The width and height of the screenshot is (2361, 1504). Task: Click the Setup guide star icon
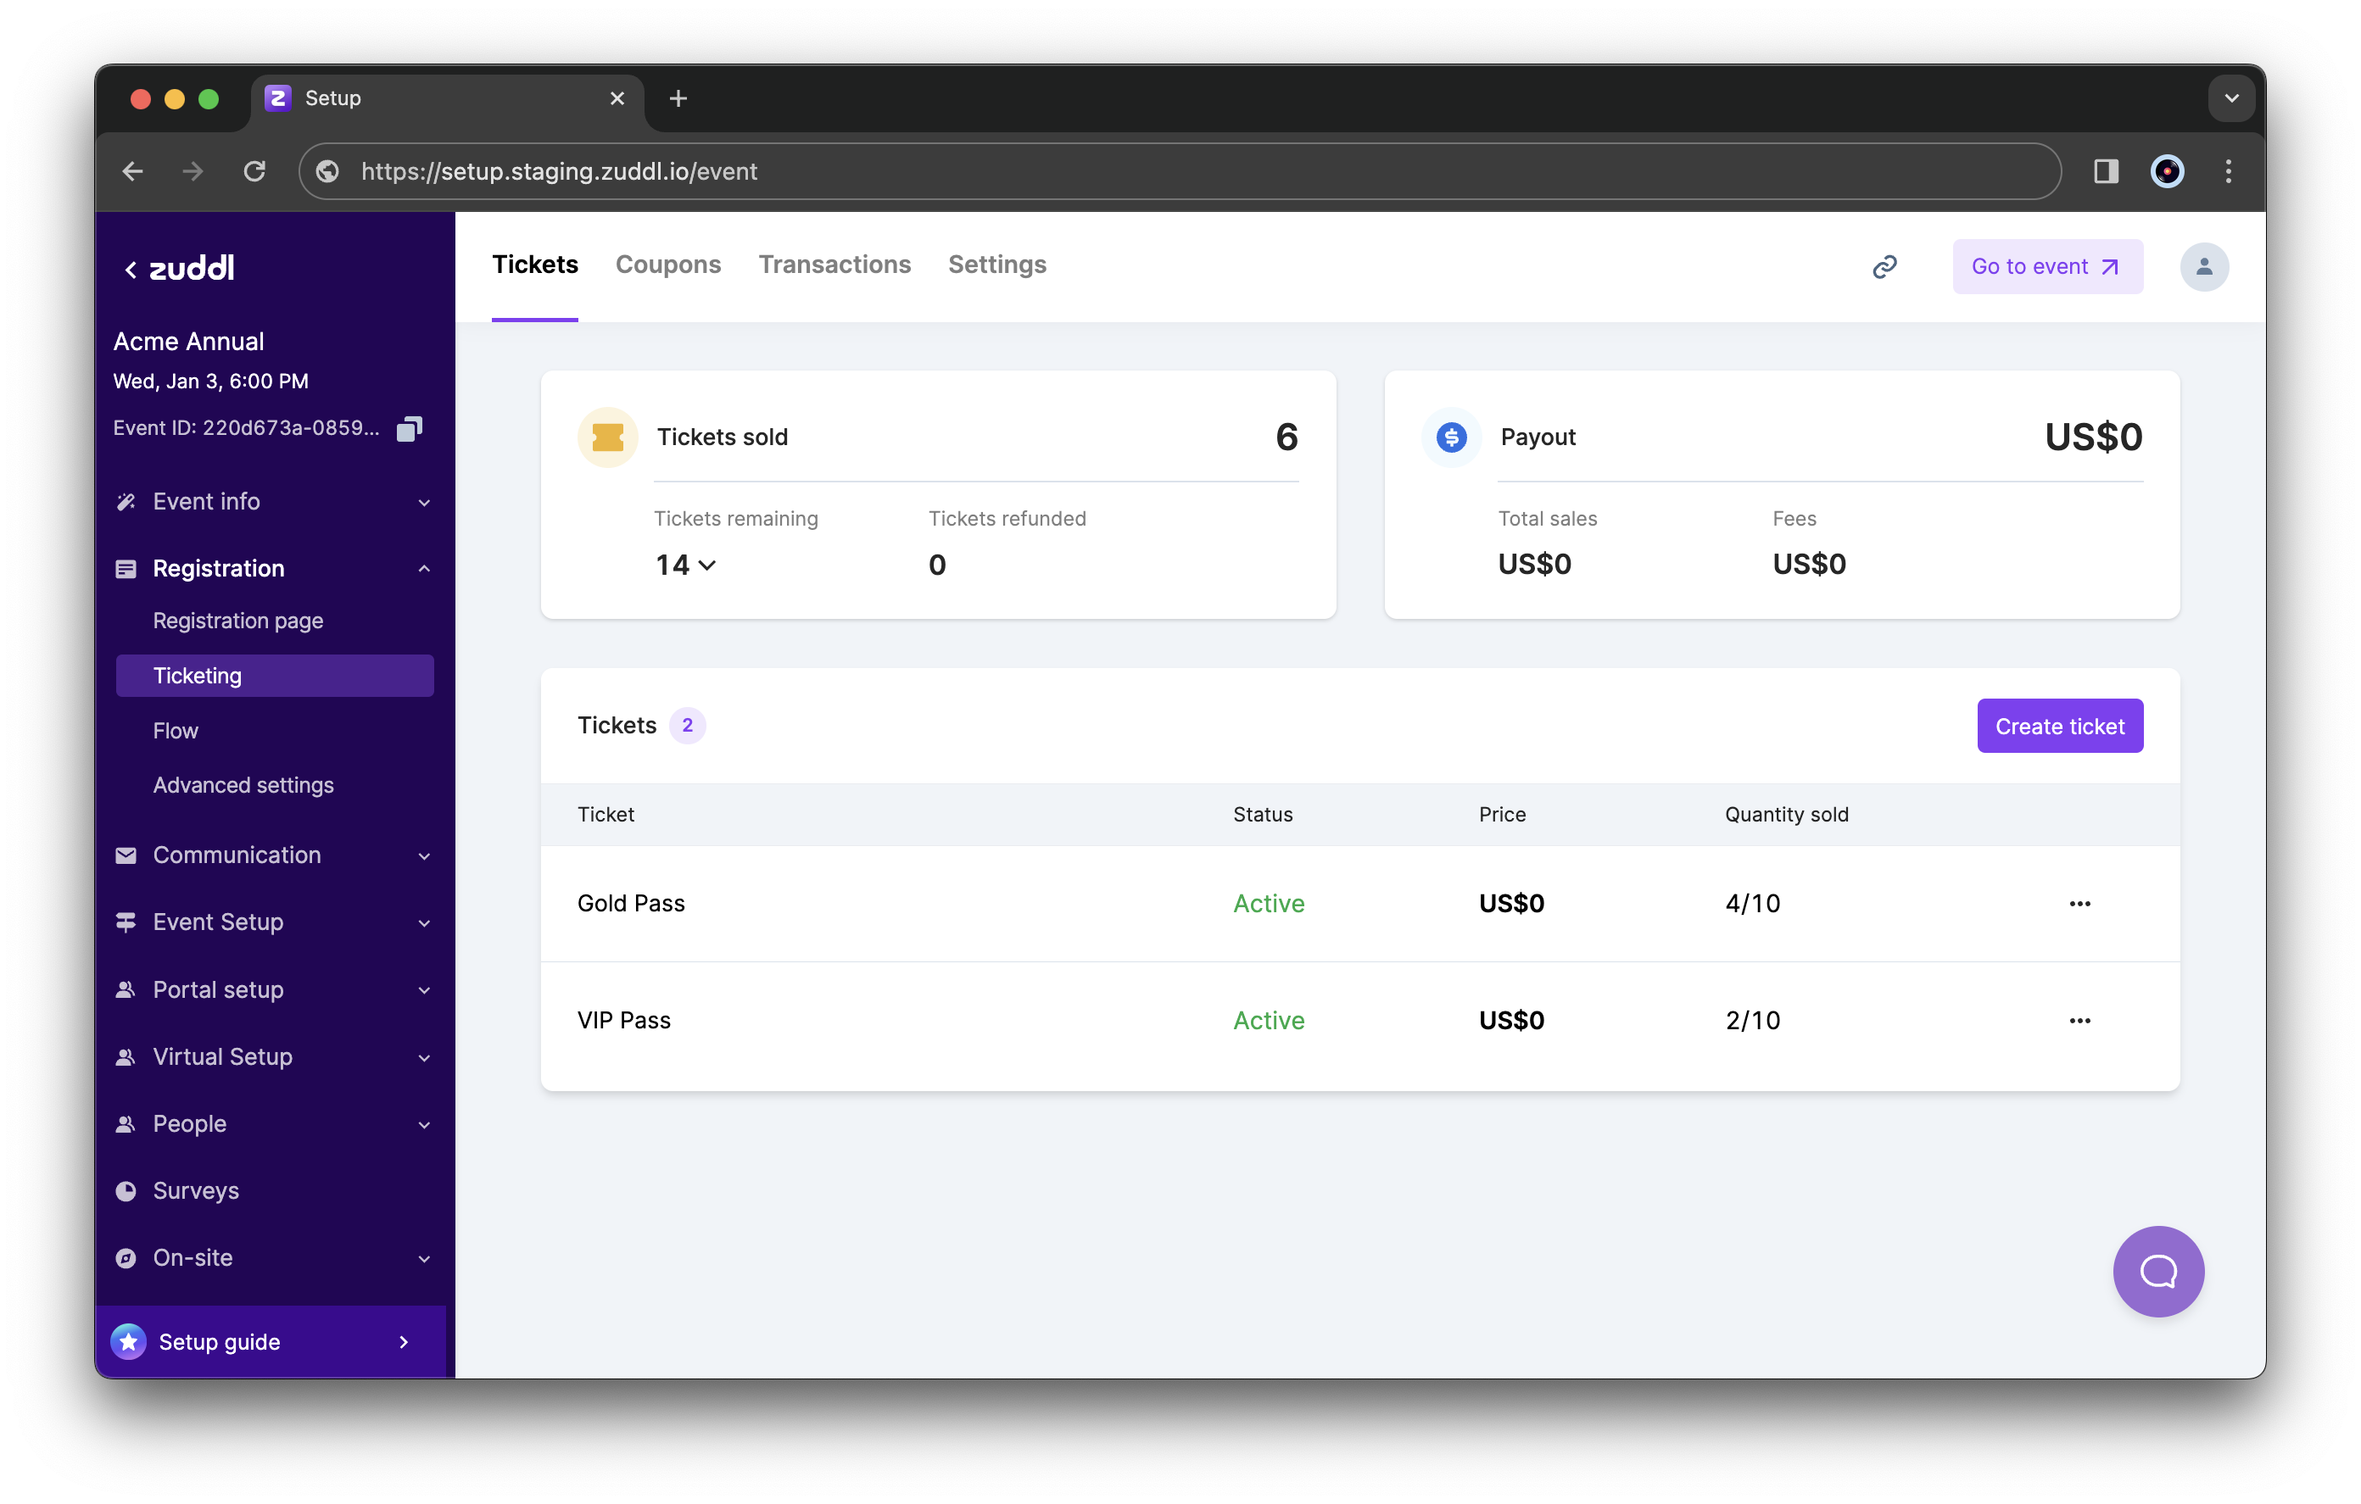coord(127,1340)
